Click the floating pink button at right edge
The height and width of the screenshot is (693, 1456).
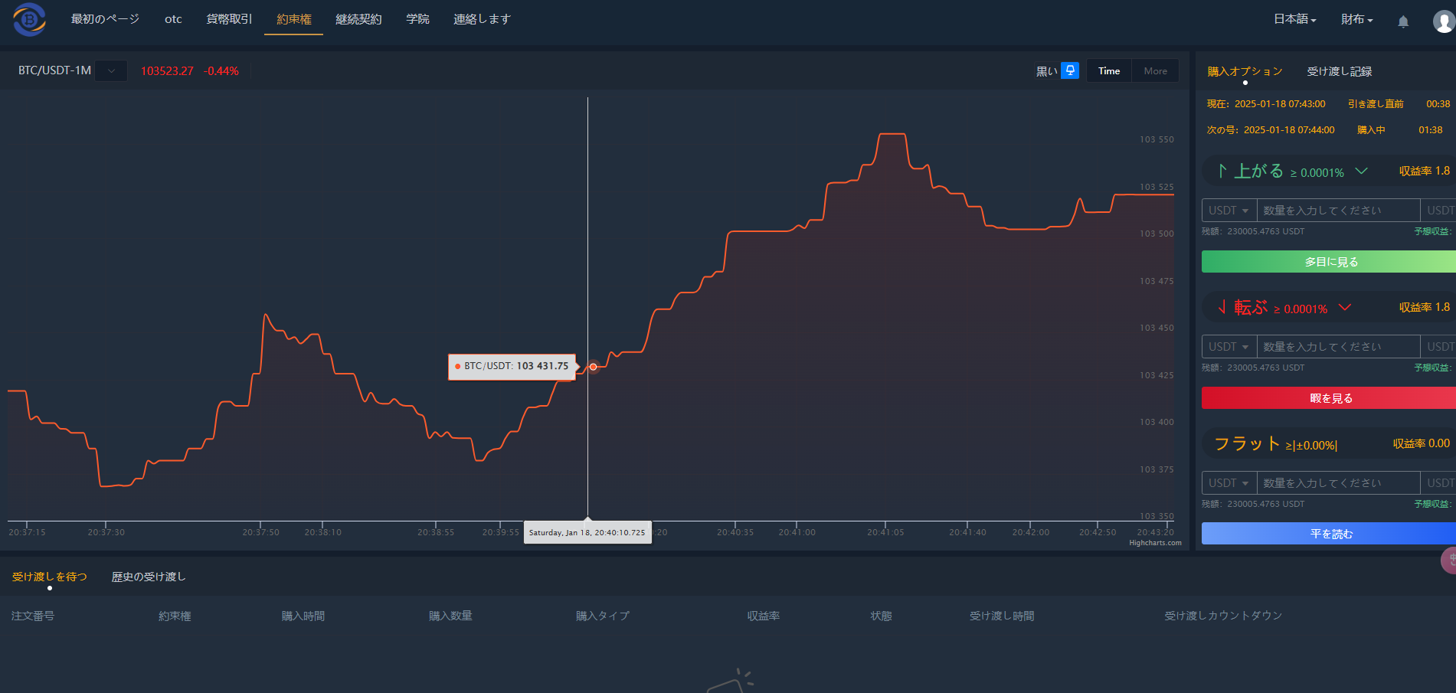coord(1448,560)
